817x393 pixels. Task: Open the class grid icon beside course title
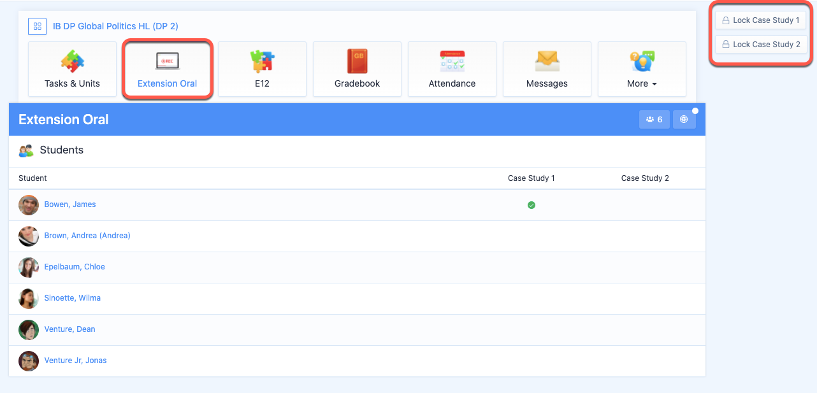(38, 26)
